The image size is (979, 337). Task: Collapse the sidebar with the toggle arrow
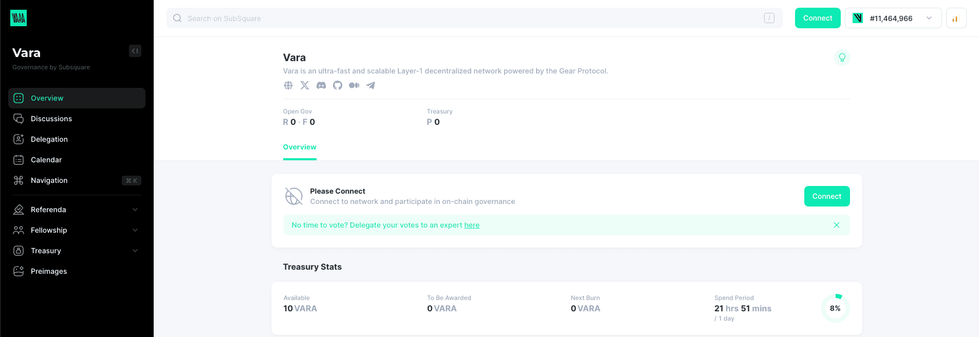pyautogui.click(x=135, y=51)
